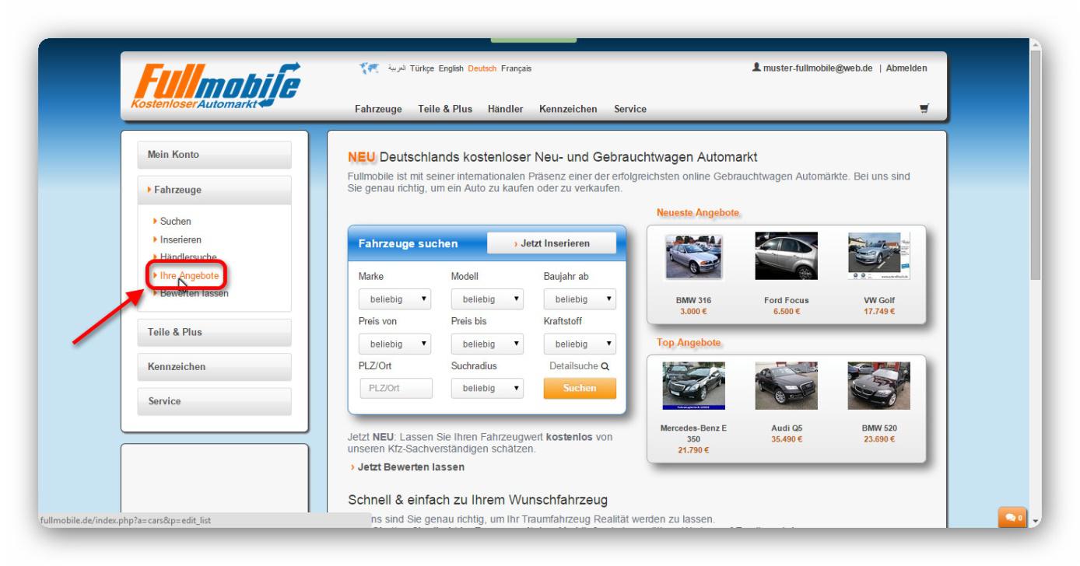Click the BMW 520 title text
The image size is (1080, 566).
[x=879, y=428]
